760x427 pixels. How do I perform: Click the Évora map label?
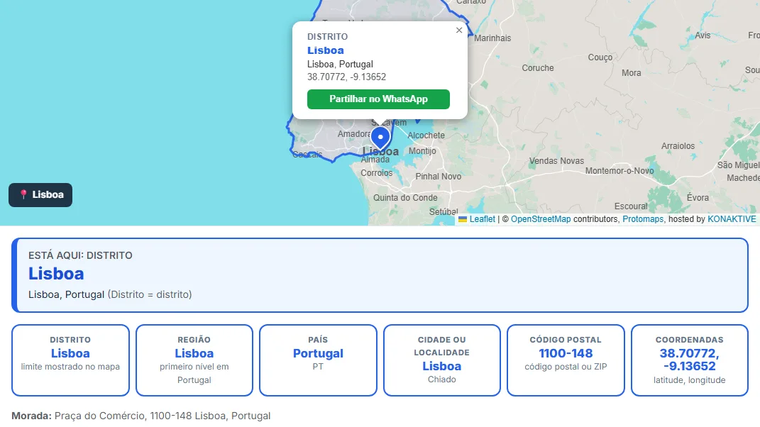(698, 198)
